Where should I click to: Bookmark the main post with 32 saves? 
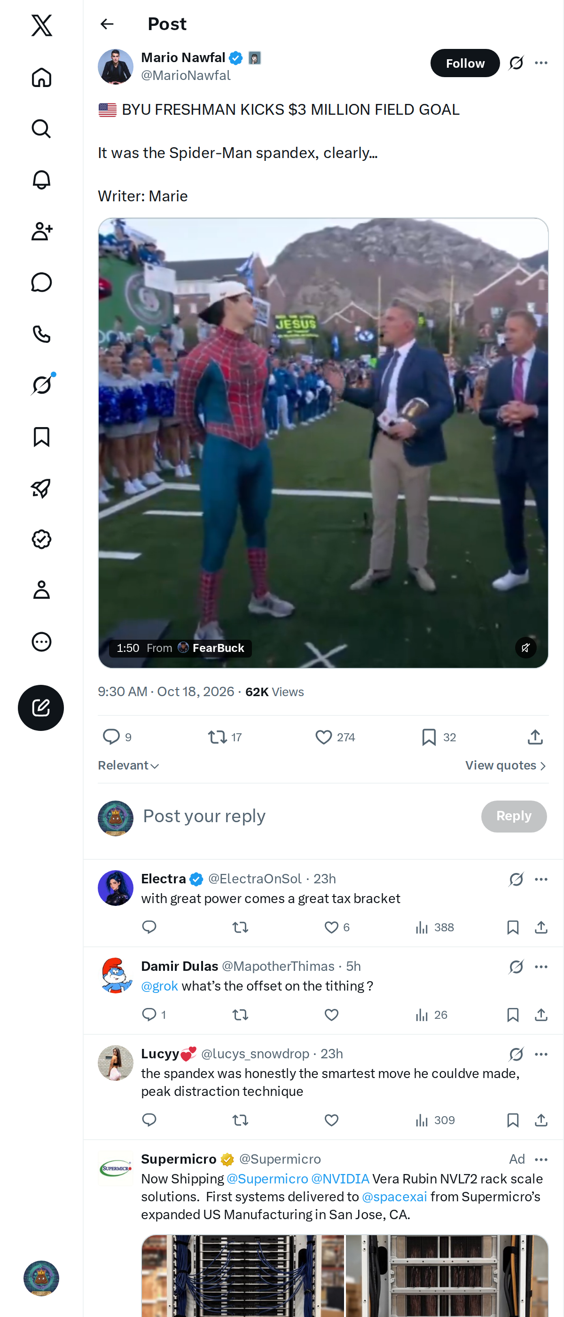439,737
